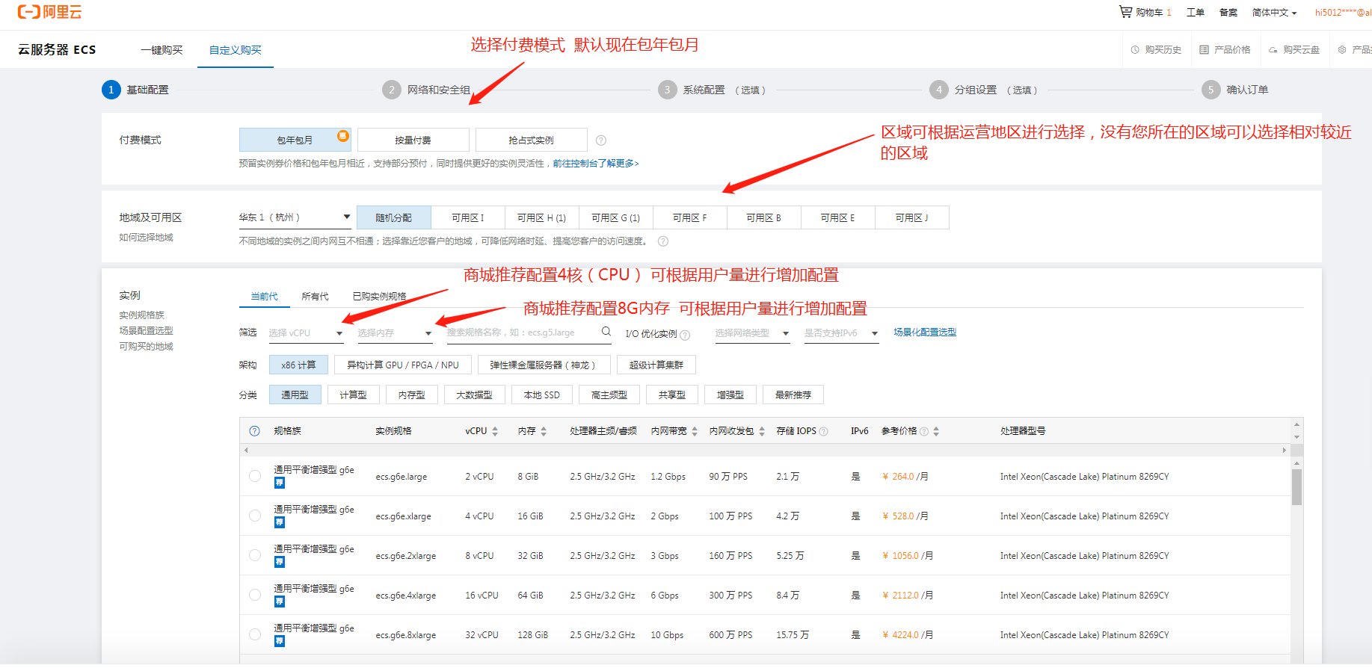
Task: Click table horizontal scroll right arrow
Action: click(1285, 450)
